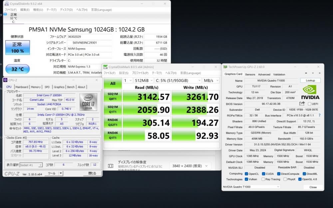This screenshot has width=333, height=208.
Task: Toggle the CUDA checkbox
Action: [263, 174]
